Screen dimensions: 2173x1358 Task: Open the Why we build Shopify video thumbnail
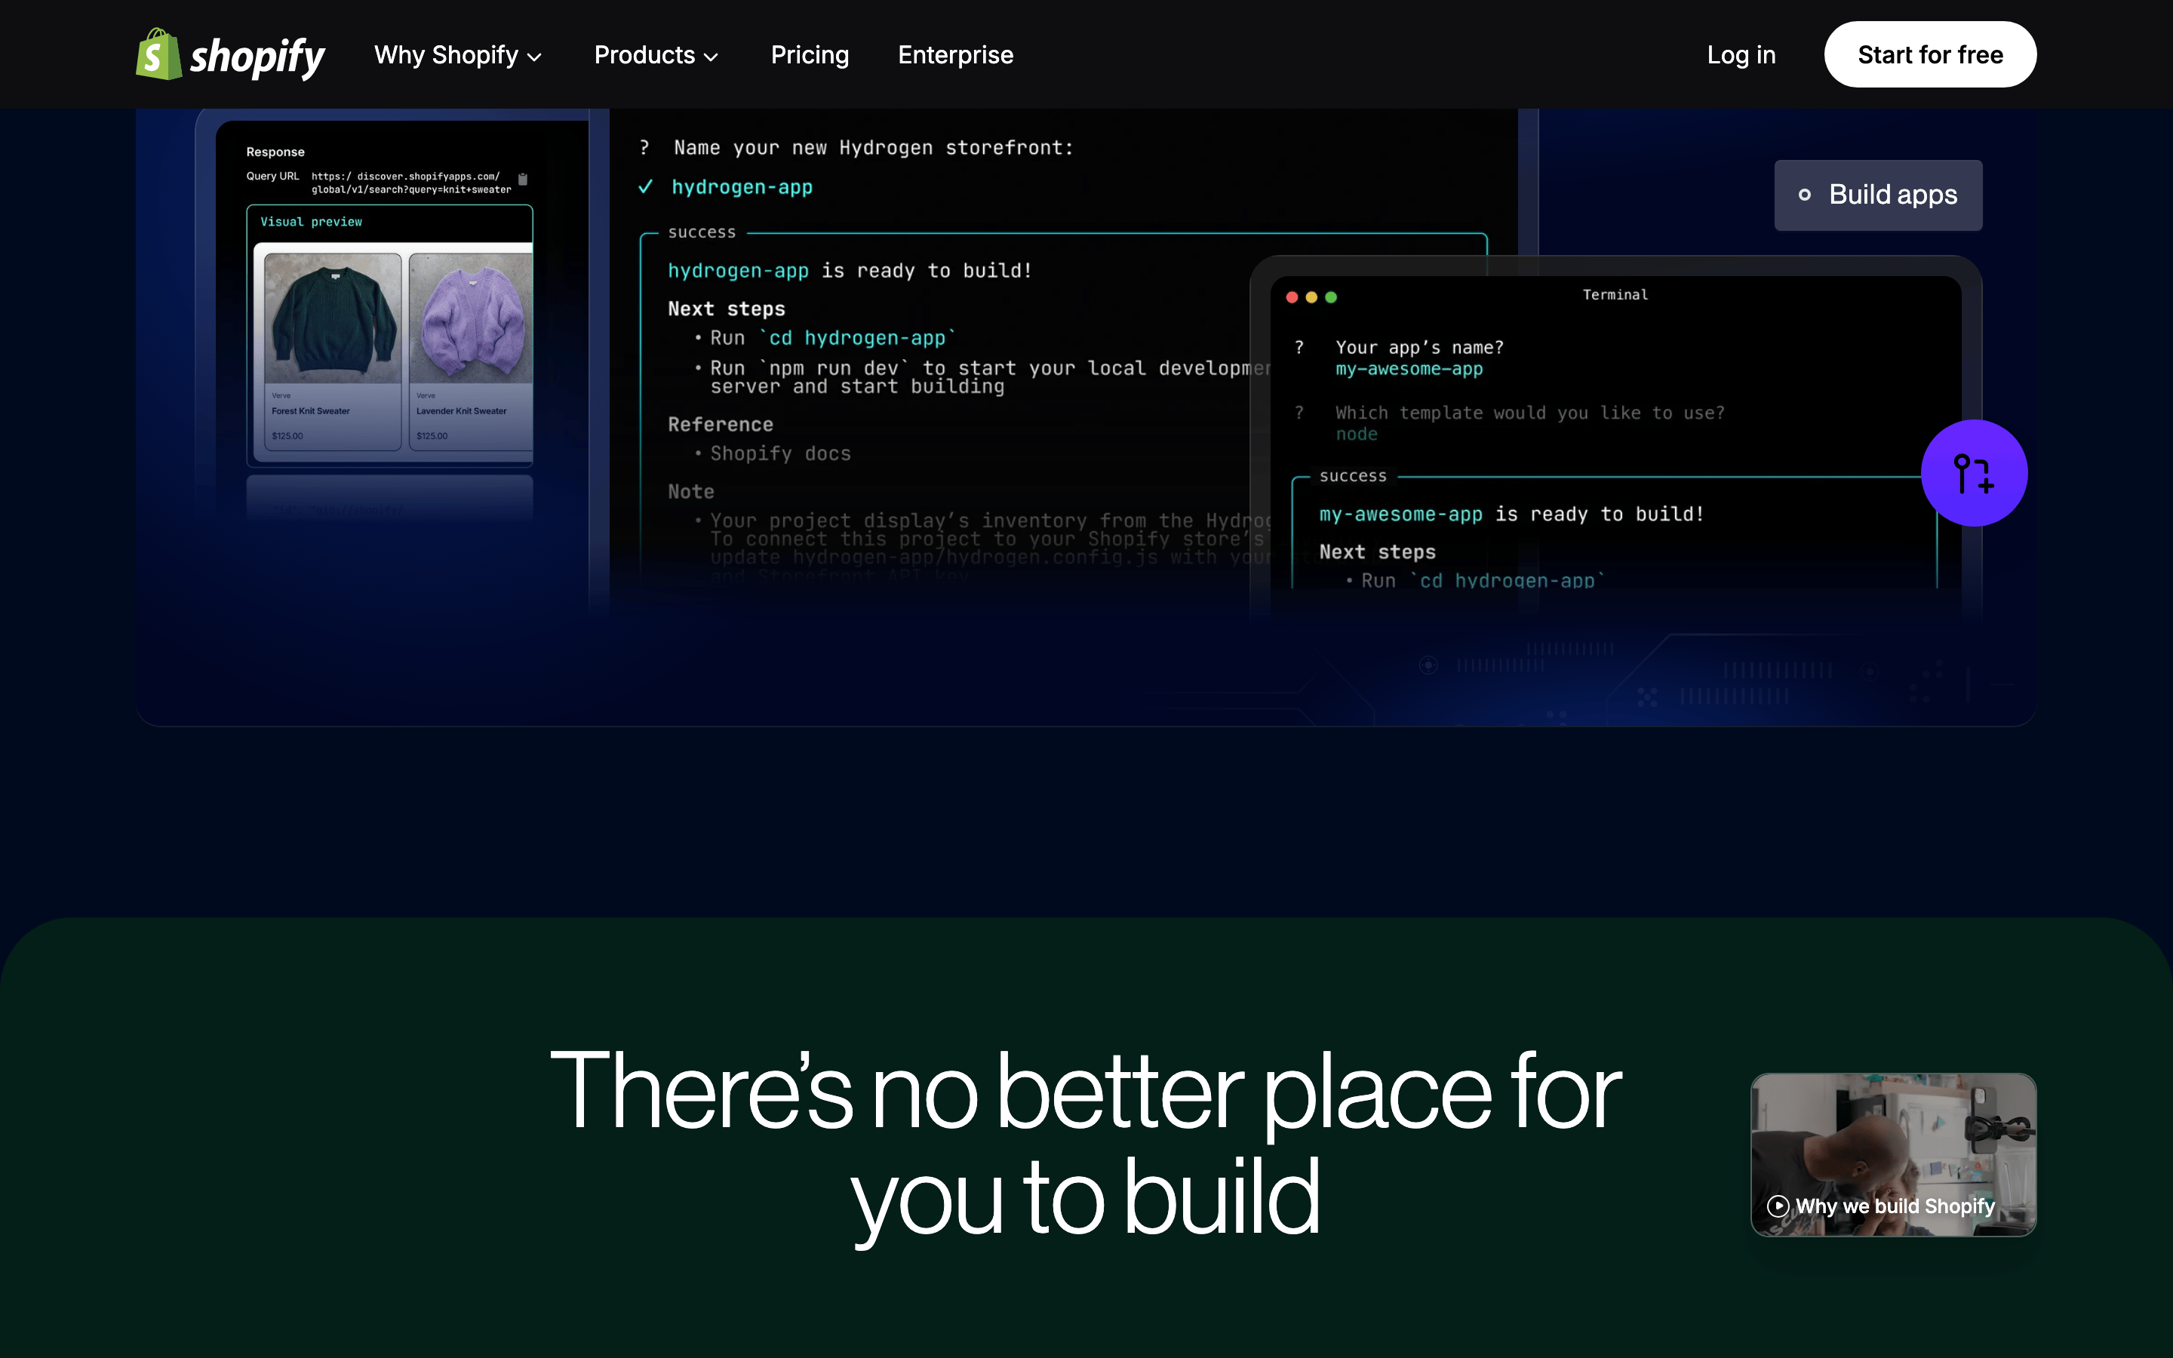1894,1155
